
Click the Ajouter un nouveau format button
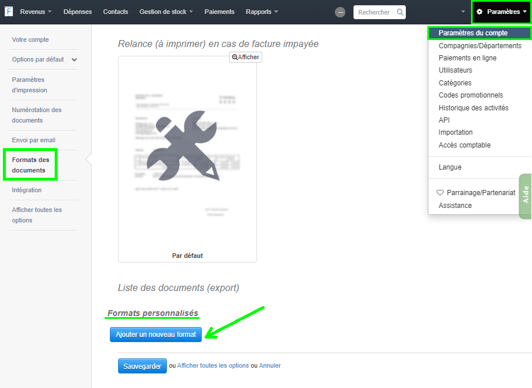155,335
